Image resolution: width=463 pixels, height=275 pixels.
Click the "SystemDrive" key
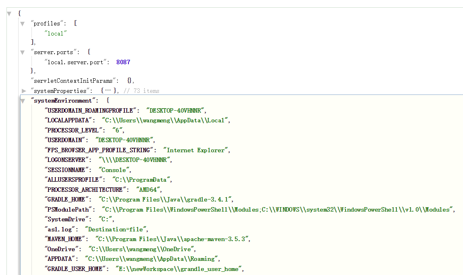pyautogui.click(x=67, y=219)
